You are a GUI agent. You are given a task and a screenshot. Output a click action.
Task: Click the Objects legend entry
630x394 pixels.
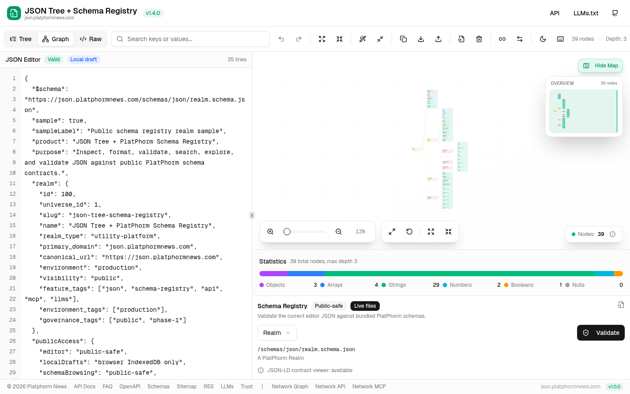288,285
